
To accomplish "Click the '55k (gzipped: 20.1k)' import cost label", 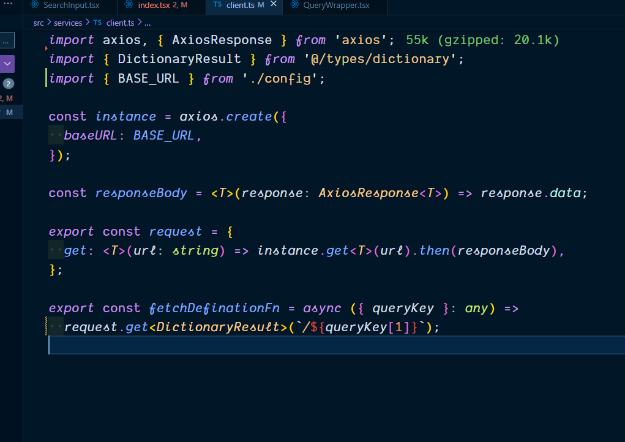I will pyautogui.click(x=483, y=40).
